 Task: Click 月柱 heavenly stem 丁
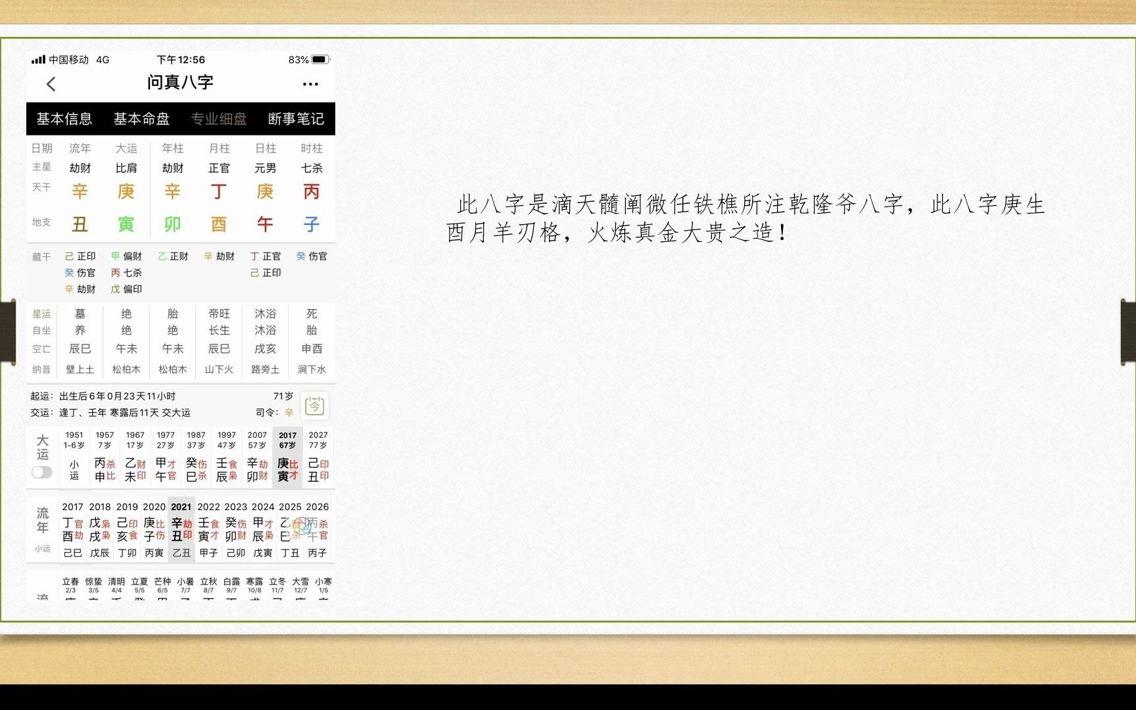tap(219, 191)
